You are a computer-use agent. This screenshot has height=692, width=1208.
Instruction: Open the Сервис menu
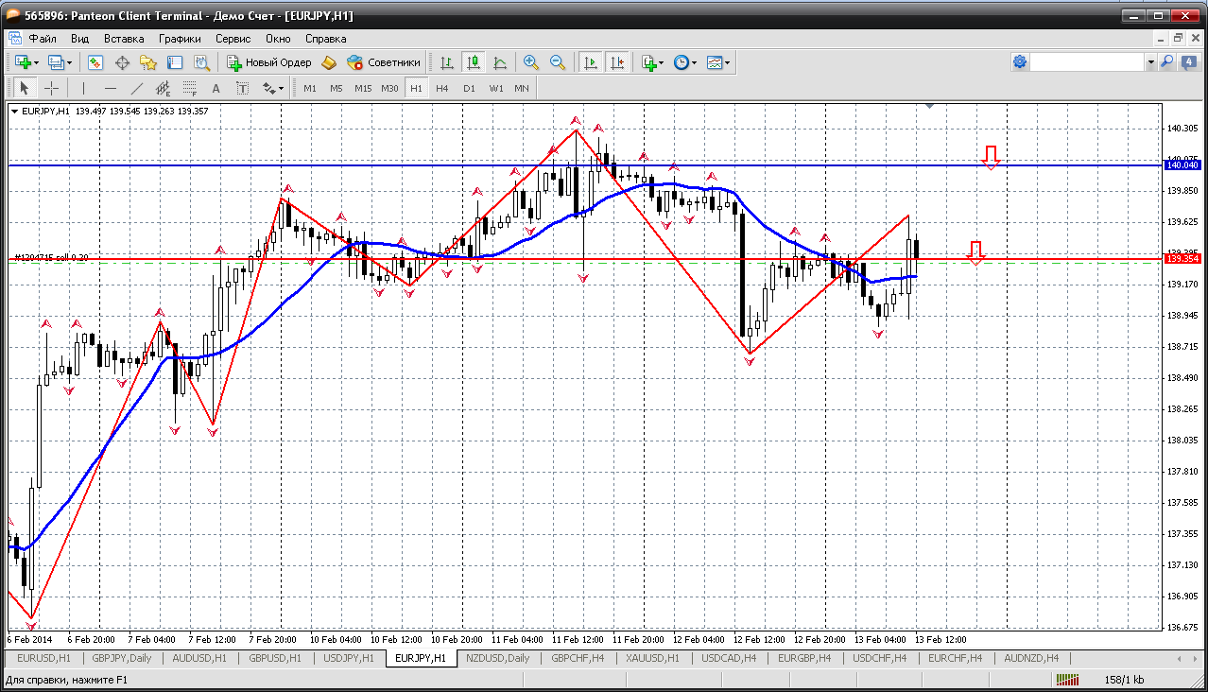point(233,39)
